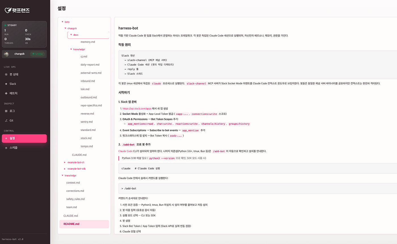Image resolution: width=397 pixels, height=244 pixels.
Task: Select tempo.md
Action: [x=86, y=146]
